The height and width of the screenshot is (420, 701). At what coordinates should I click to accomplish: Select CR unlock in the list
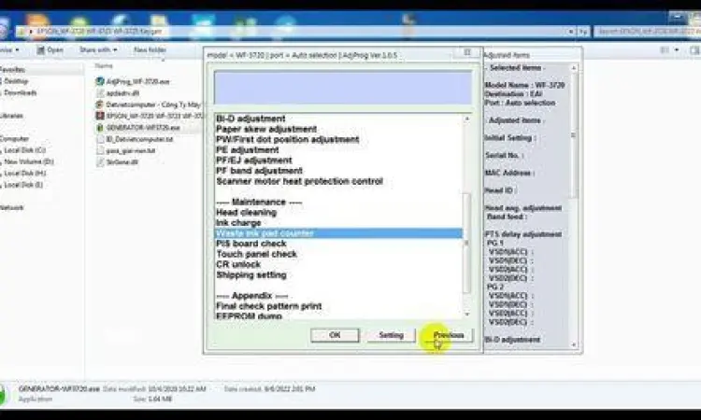238,264
